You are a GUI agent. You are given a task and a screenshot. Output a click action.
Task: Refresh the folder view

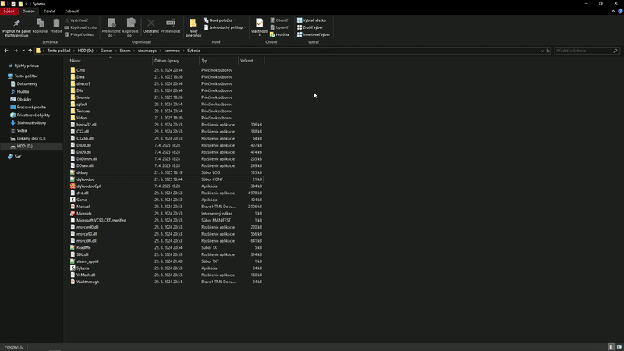pyautogui.click(x=548, y=51)
